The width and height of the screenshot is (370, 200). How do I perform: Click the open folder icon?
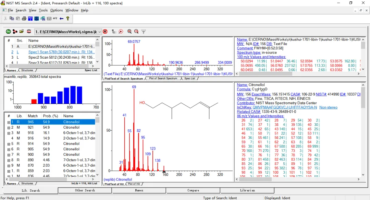22,32
